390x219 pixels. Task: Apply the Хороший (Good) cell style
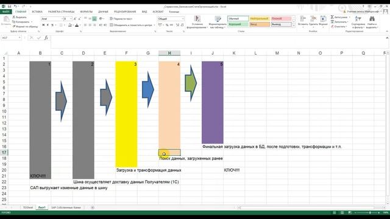[238, 24]
